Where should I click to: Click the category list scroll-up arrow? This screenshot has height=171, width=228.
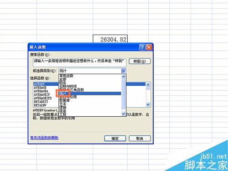[x=124, y=77]
